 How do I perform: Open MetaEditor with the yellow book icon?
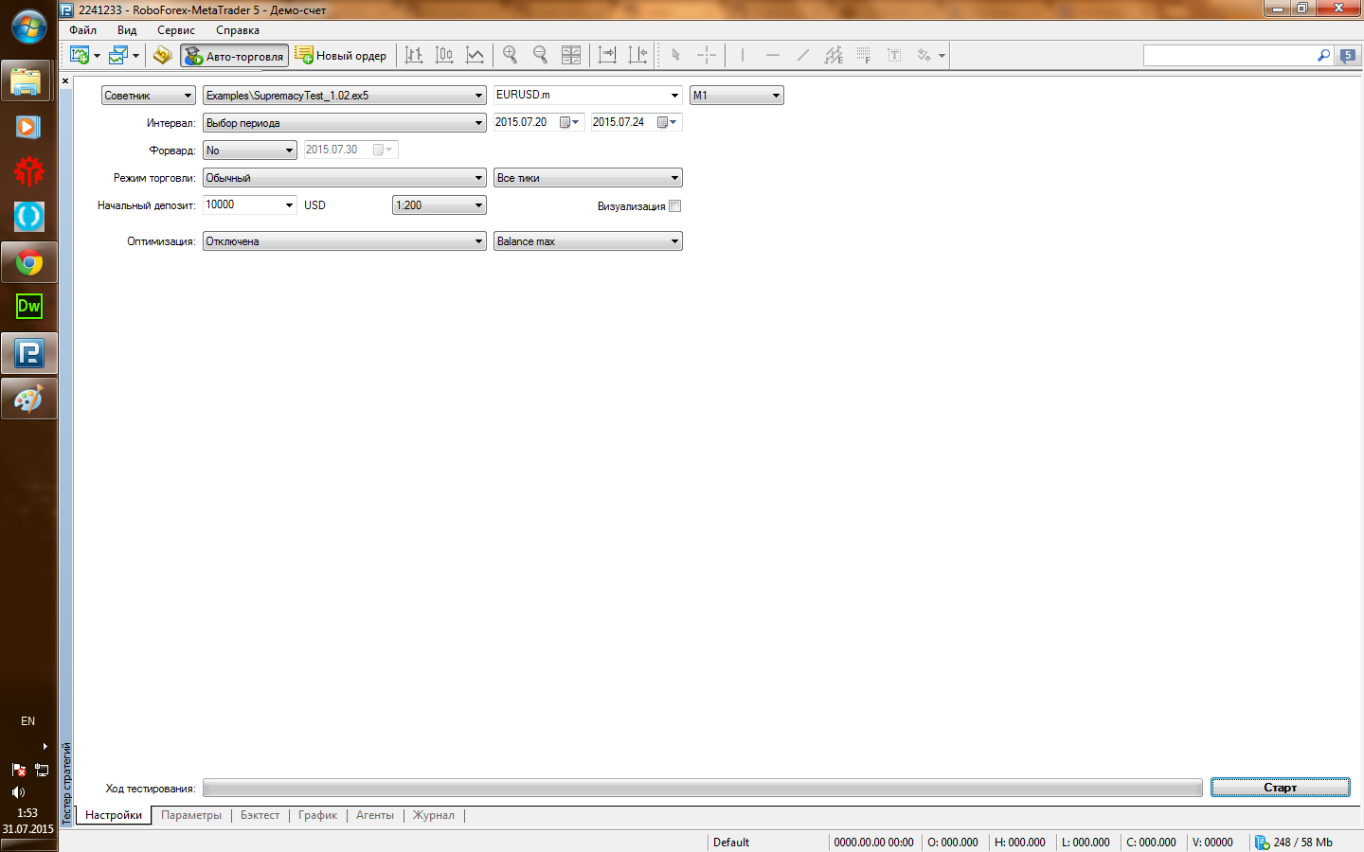(x=163, y=56)
